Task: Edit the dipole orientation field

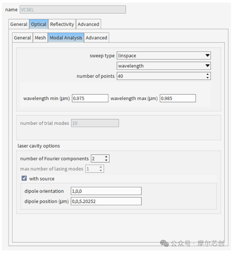Action: click(x=106, y=191)
